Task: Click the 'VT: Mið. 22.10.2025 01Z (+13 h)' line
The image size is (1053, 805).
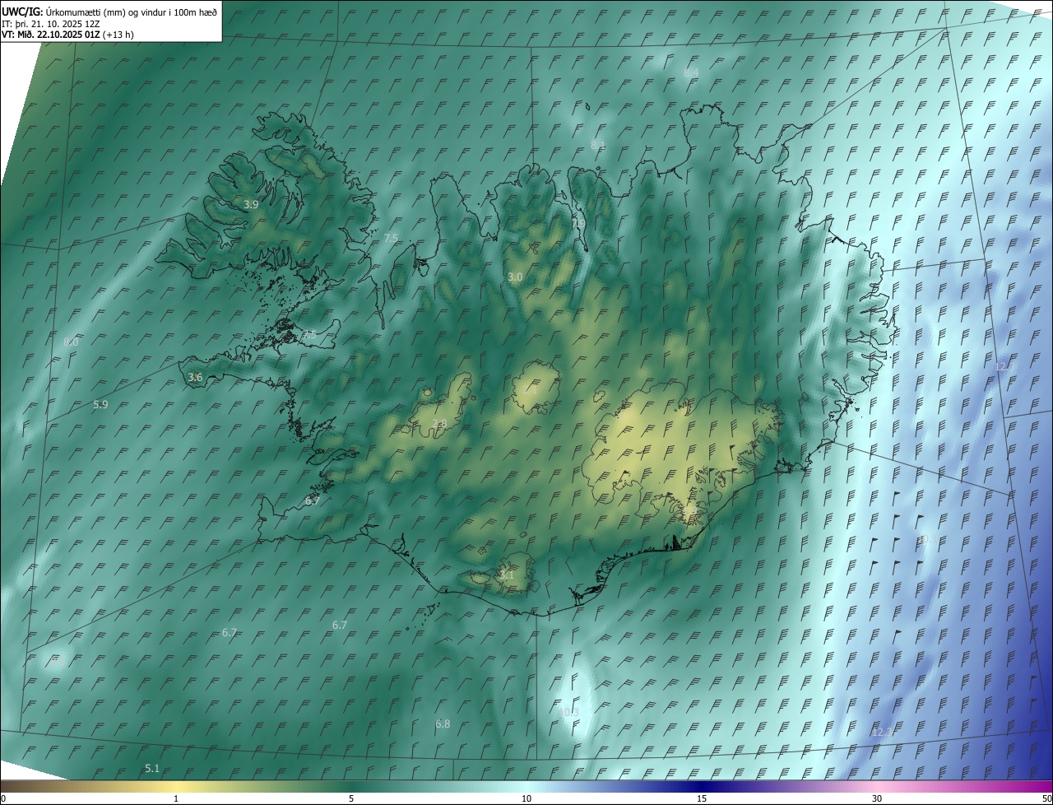Action: coord(67,35)
